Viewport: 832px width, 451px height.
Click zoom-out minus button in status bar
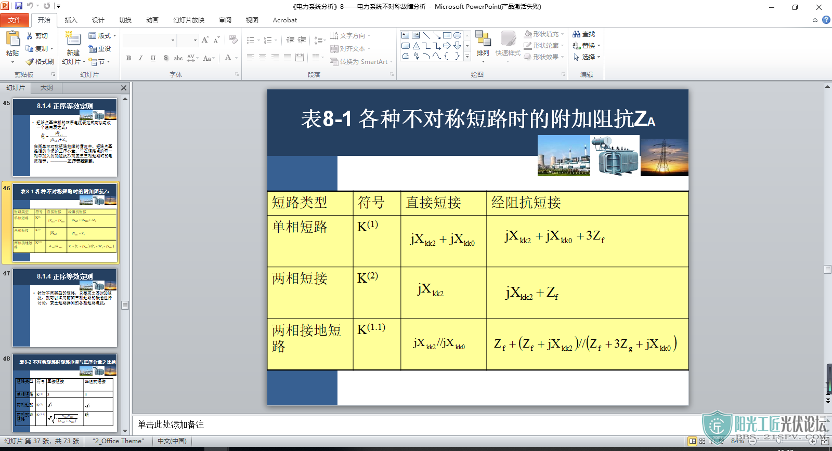pos(752,441)
